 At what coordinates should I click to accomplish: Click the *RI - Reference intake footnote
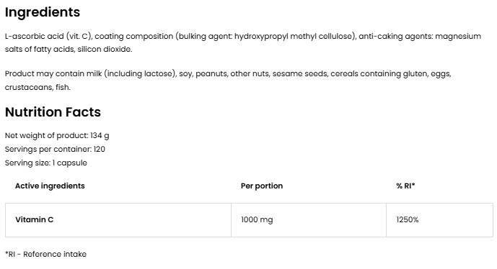[45, 254]
